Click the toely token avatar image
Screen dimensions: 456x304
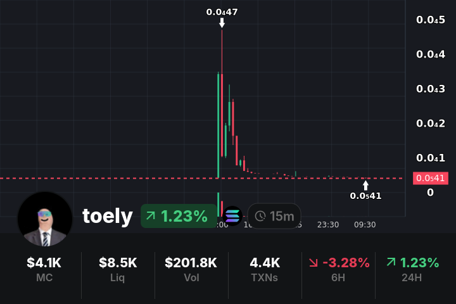pos(44,218)
